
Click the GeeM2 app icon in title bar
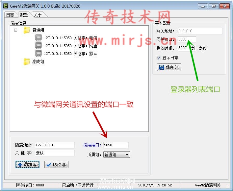(x=6, y=6)
